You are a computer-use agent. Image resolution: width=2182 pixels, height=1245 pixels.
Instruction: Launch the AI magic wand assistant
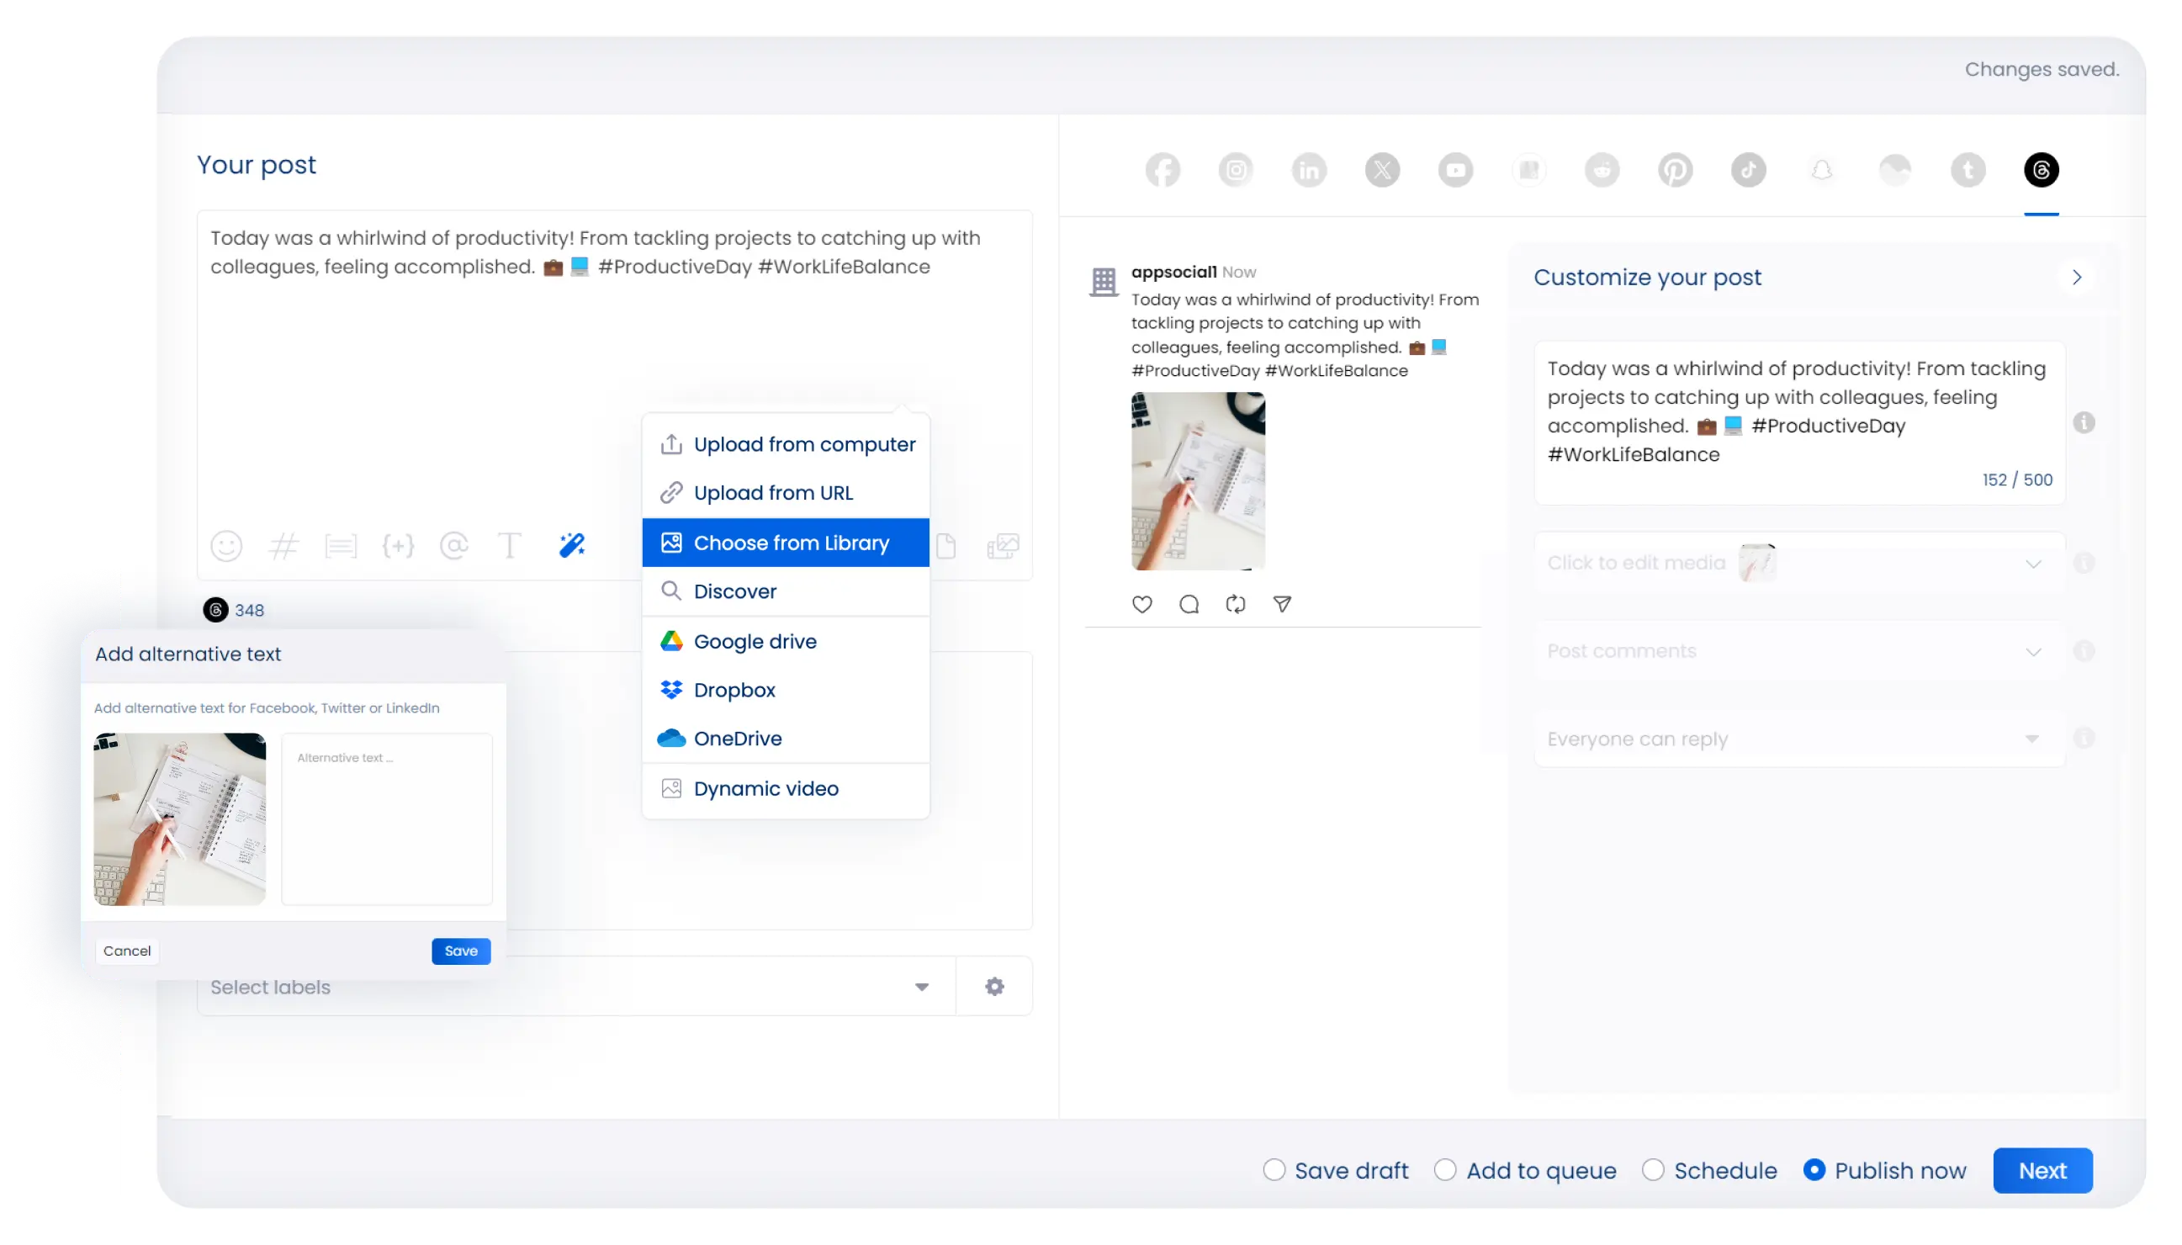[x=571, y=545]
